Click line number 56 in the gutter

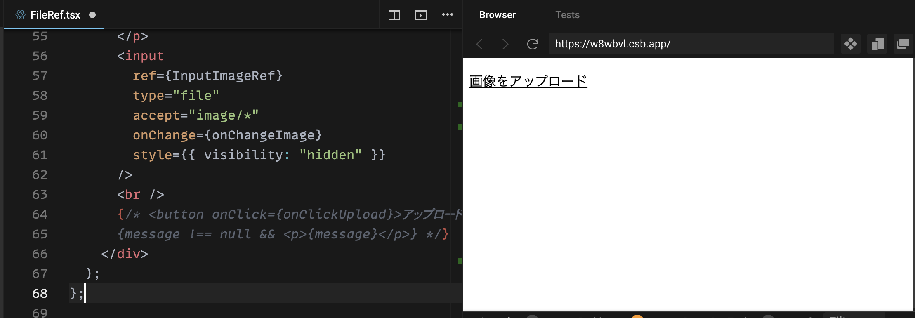(x=40, y=56)
